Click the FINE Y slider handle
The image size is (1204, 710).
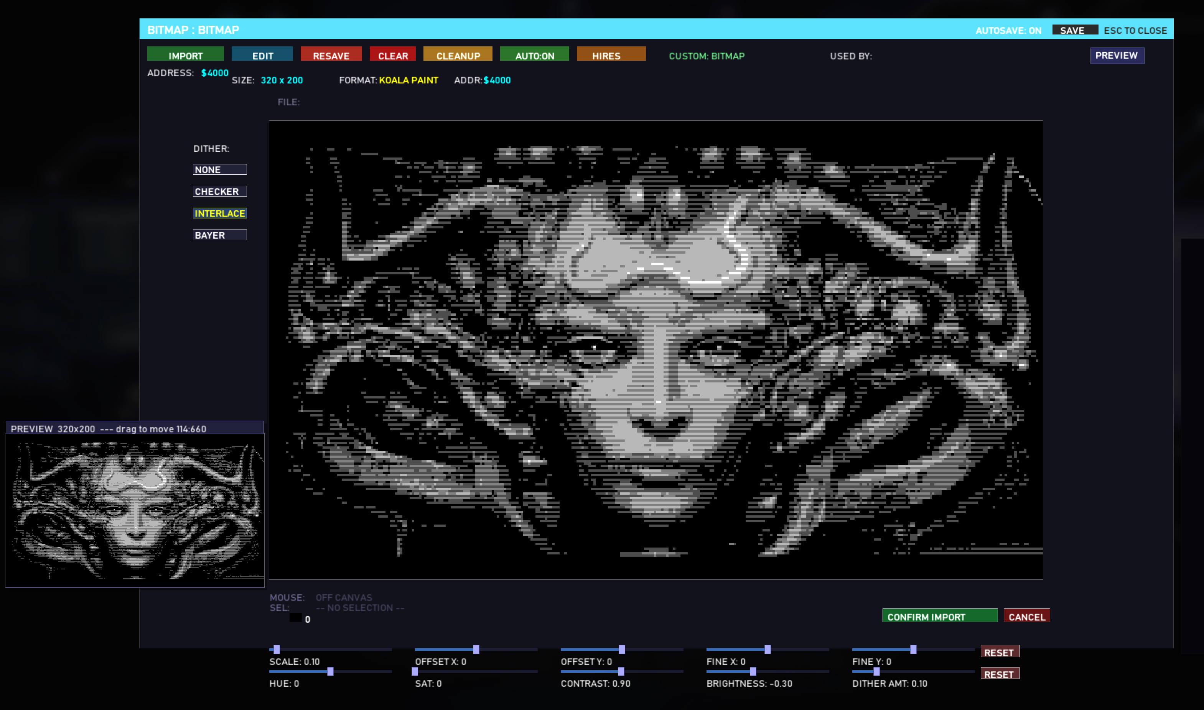tap(913, 650)
